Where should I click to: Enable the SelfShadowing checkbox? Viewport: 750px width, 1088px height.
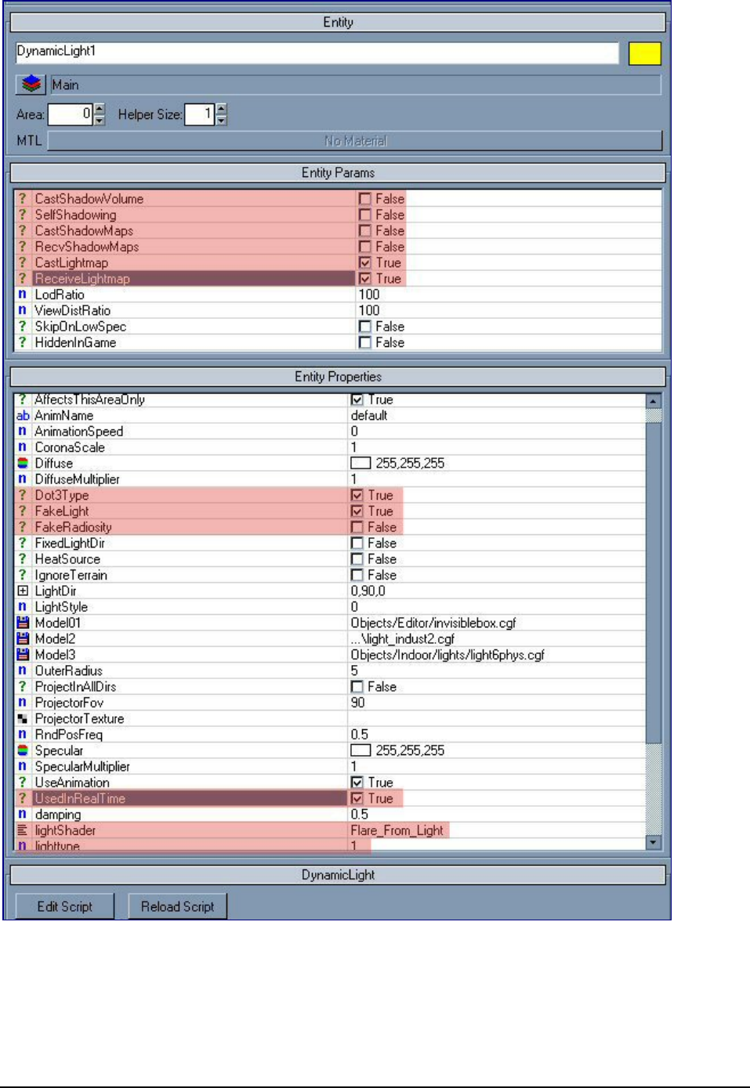click(364, 215)
